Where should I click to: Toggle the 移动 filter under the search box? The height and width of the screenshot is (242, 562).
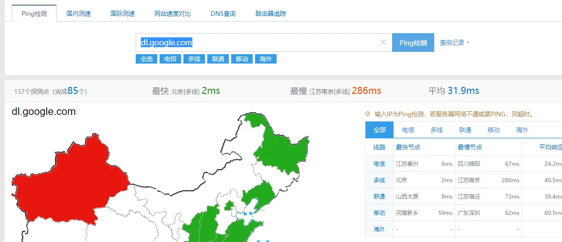pyautogui.click(x=242, y=59)
